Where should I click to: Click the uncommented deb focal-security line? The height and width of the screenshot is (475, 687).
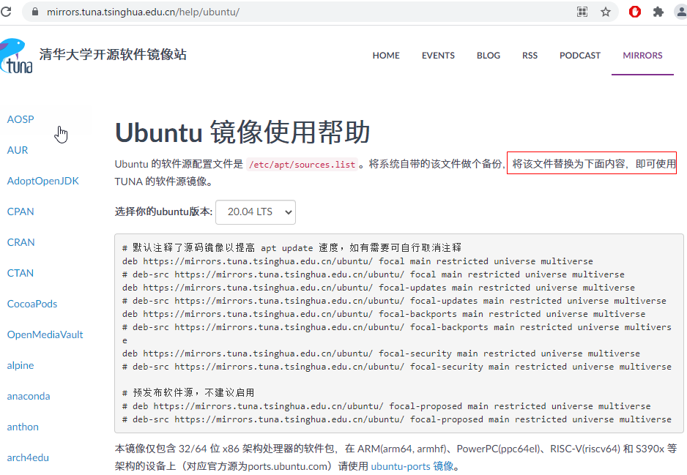click(x=381, y=354)
